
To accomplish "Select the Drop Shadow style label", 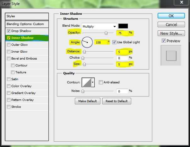I will [21, 31].
